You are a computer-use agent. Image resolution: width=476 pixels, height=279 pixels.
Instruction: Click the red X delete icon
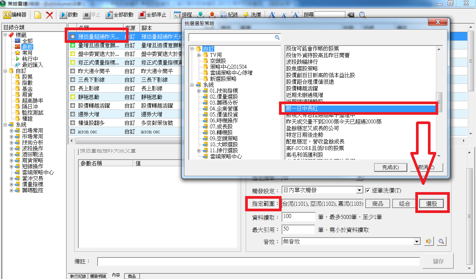(x=49, y=15)
